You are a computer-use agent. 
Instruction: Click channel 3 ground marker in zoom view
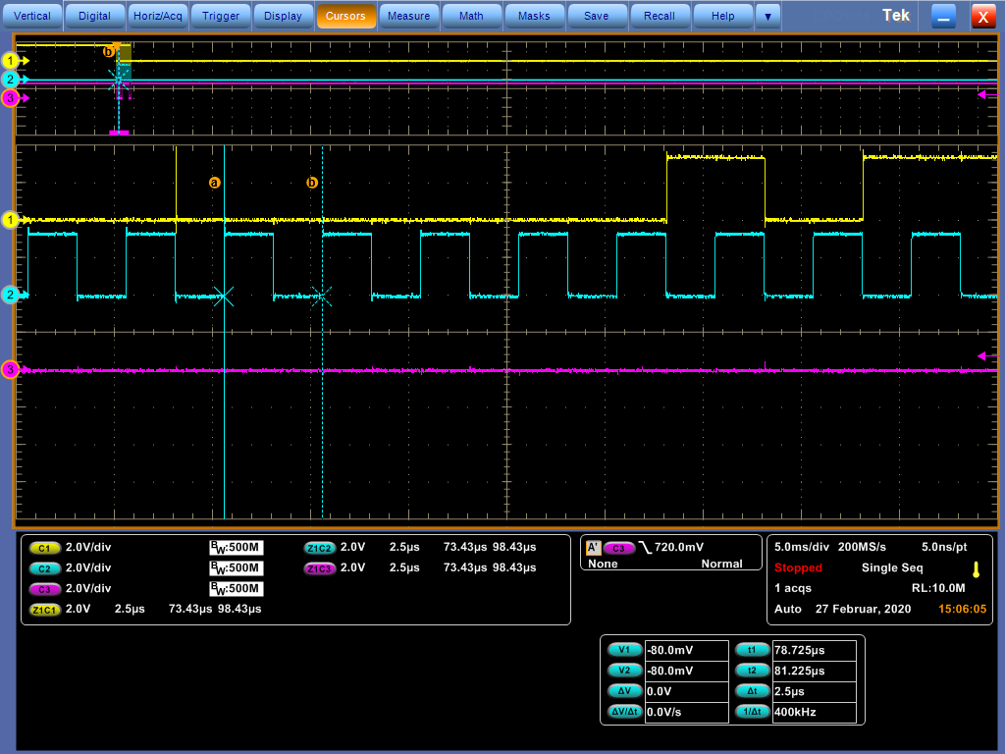pyautogui.click(x=11, y=370)
